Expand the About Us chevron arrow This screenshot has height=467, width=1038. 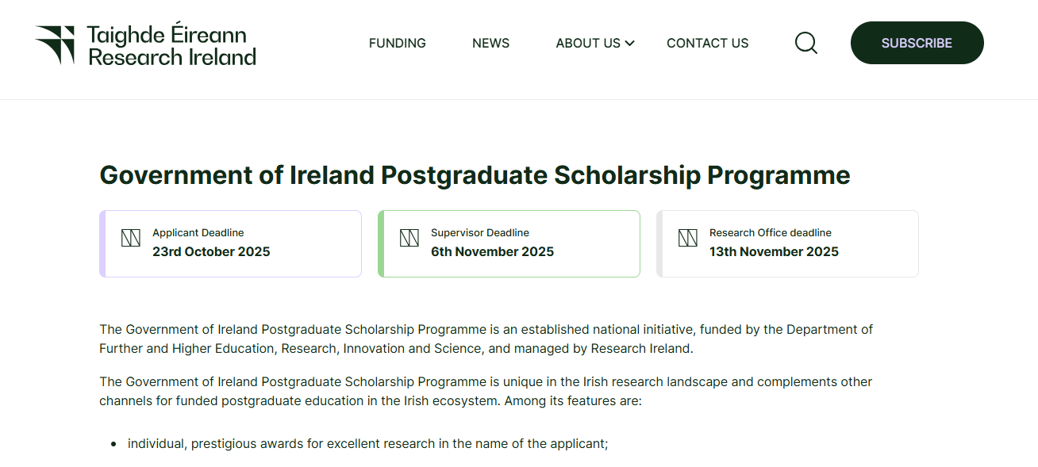click(x=630, y=44)
